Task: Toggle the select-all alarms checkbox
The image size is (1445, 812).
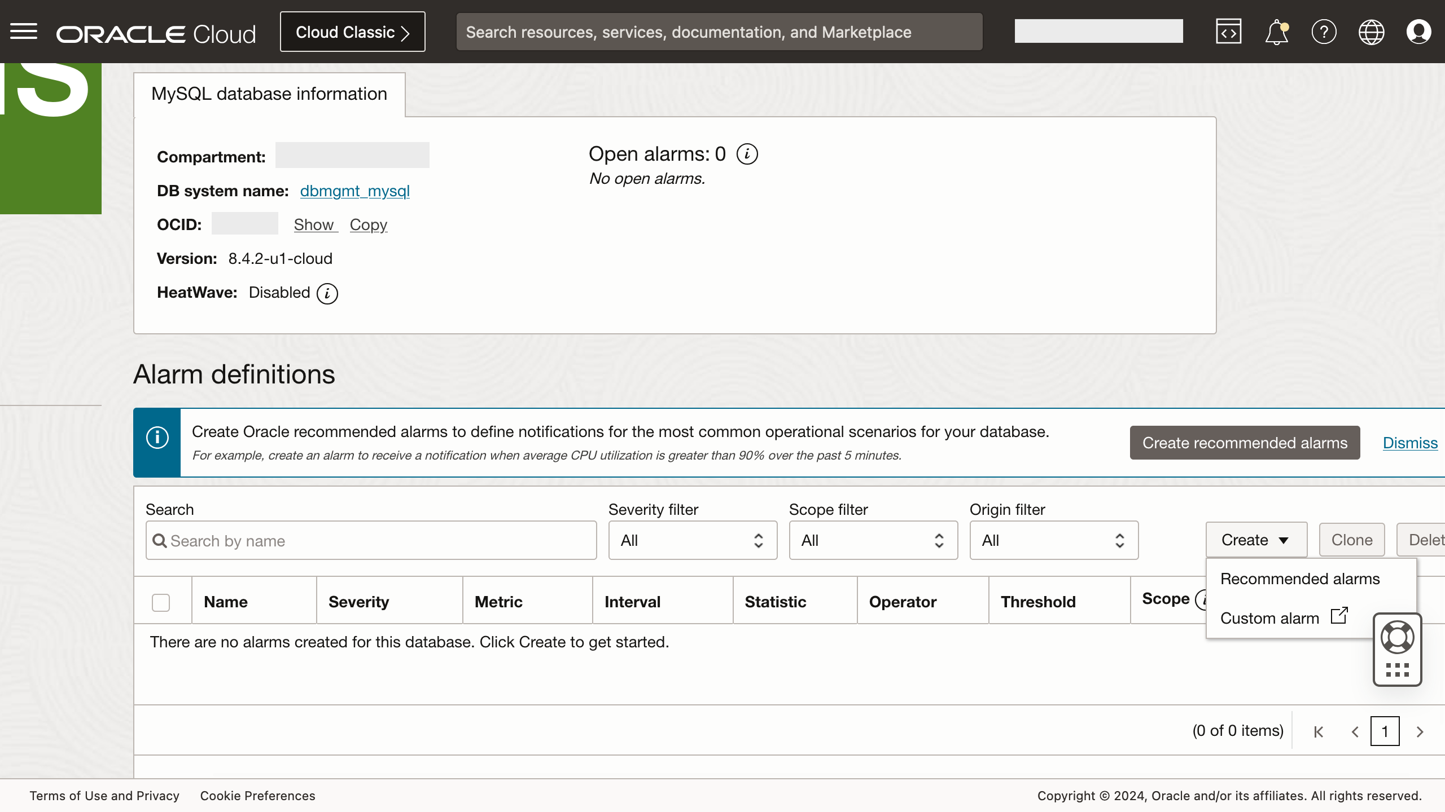Action: [160, 602]
